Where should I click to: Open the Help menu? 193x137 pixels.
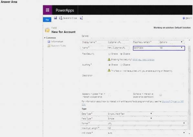coord(187,18)
